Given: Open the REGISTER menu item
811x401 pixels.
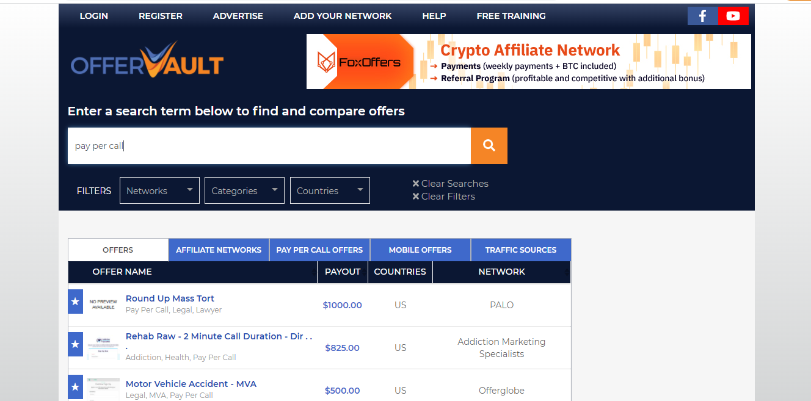Looking at the screenshot, I should (161, 16).
